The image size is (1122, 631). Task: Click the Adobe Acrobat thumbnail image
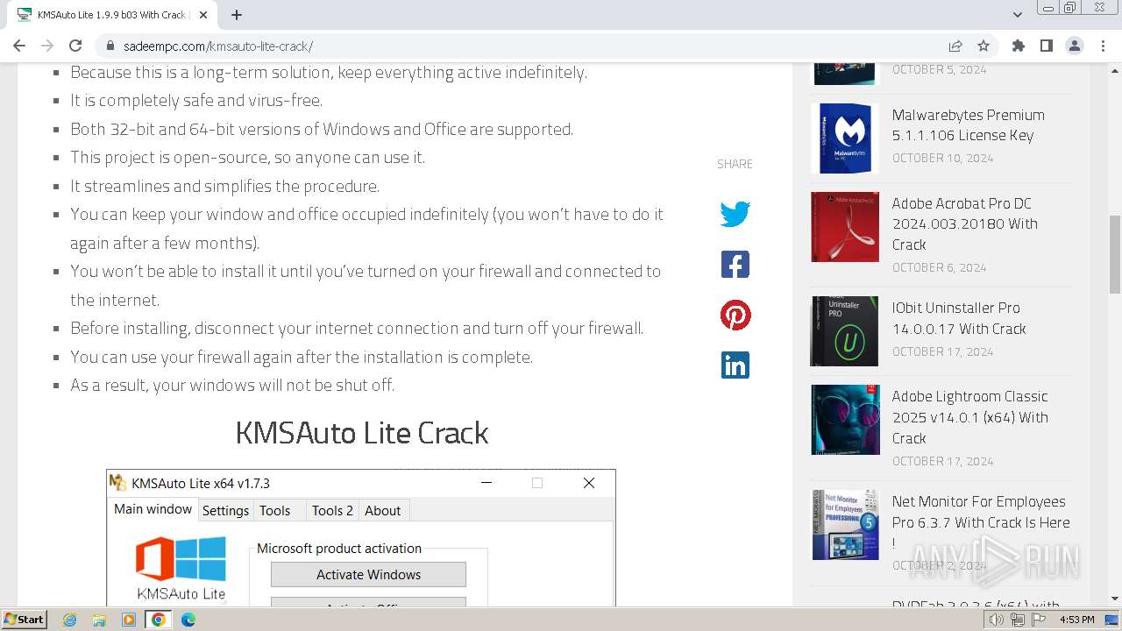tap(844, 226)
